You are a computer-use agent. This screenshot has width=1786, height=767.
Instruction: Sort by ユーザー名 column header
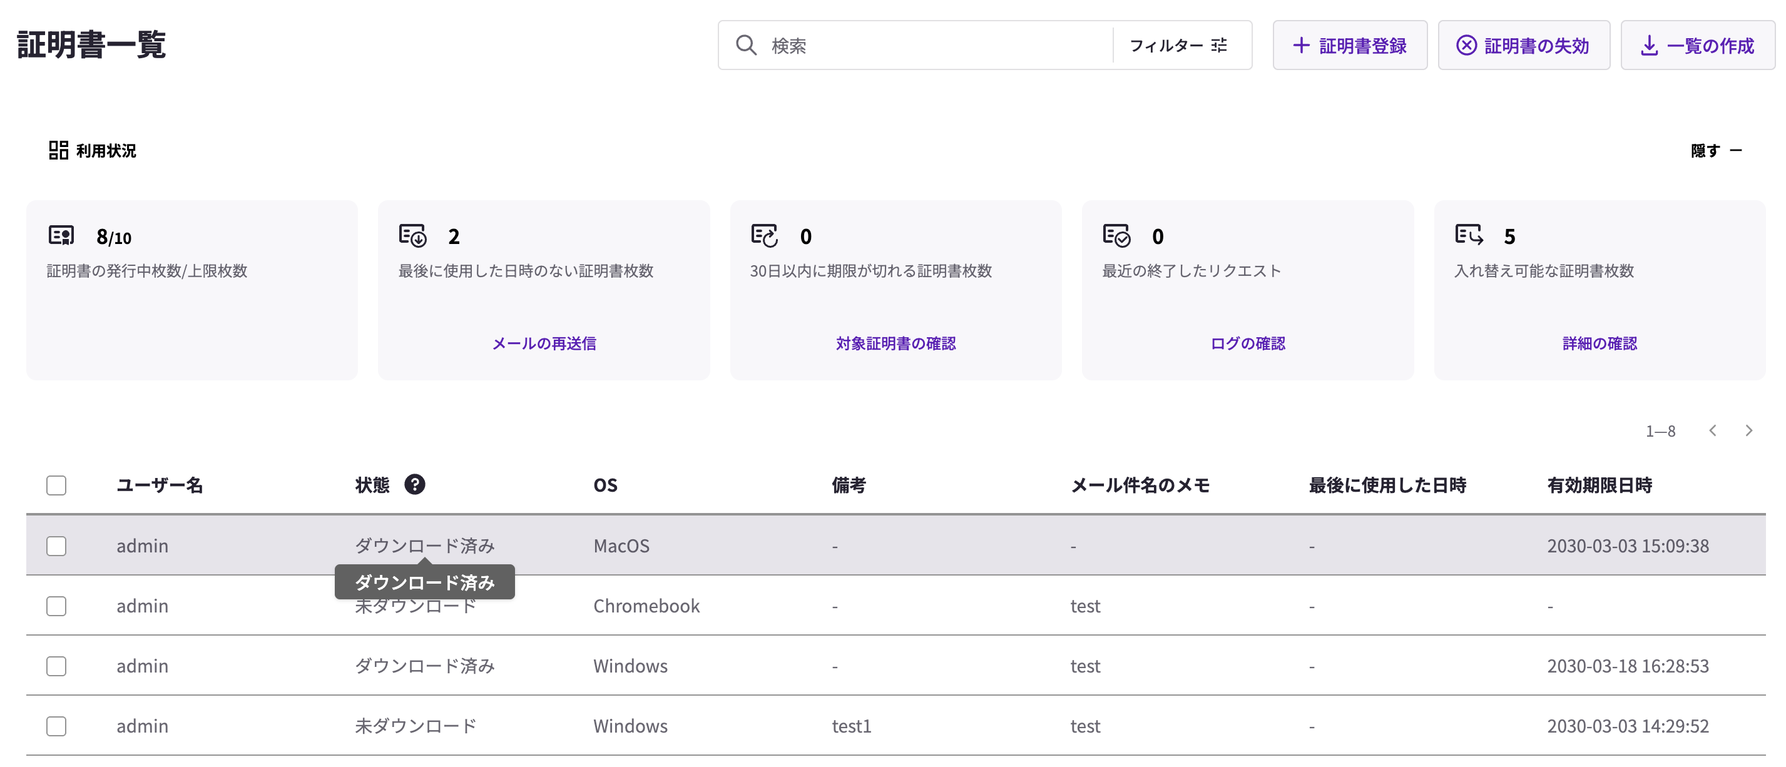(160, 485)
